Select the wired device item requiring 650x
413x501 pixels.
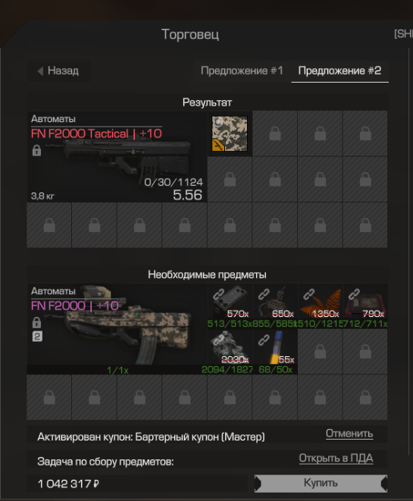tap(275, 306)
